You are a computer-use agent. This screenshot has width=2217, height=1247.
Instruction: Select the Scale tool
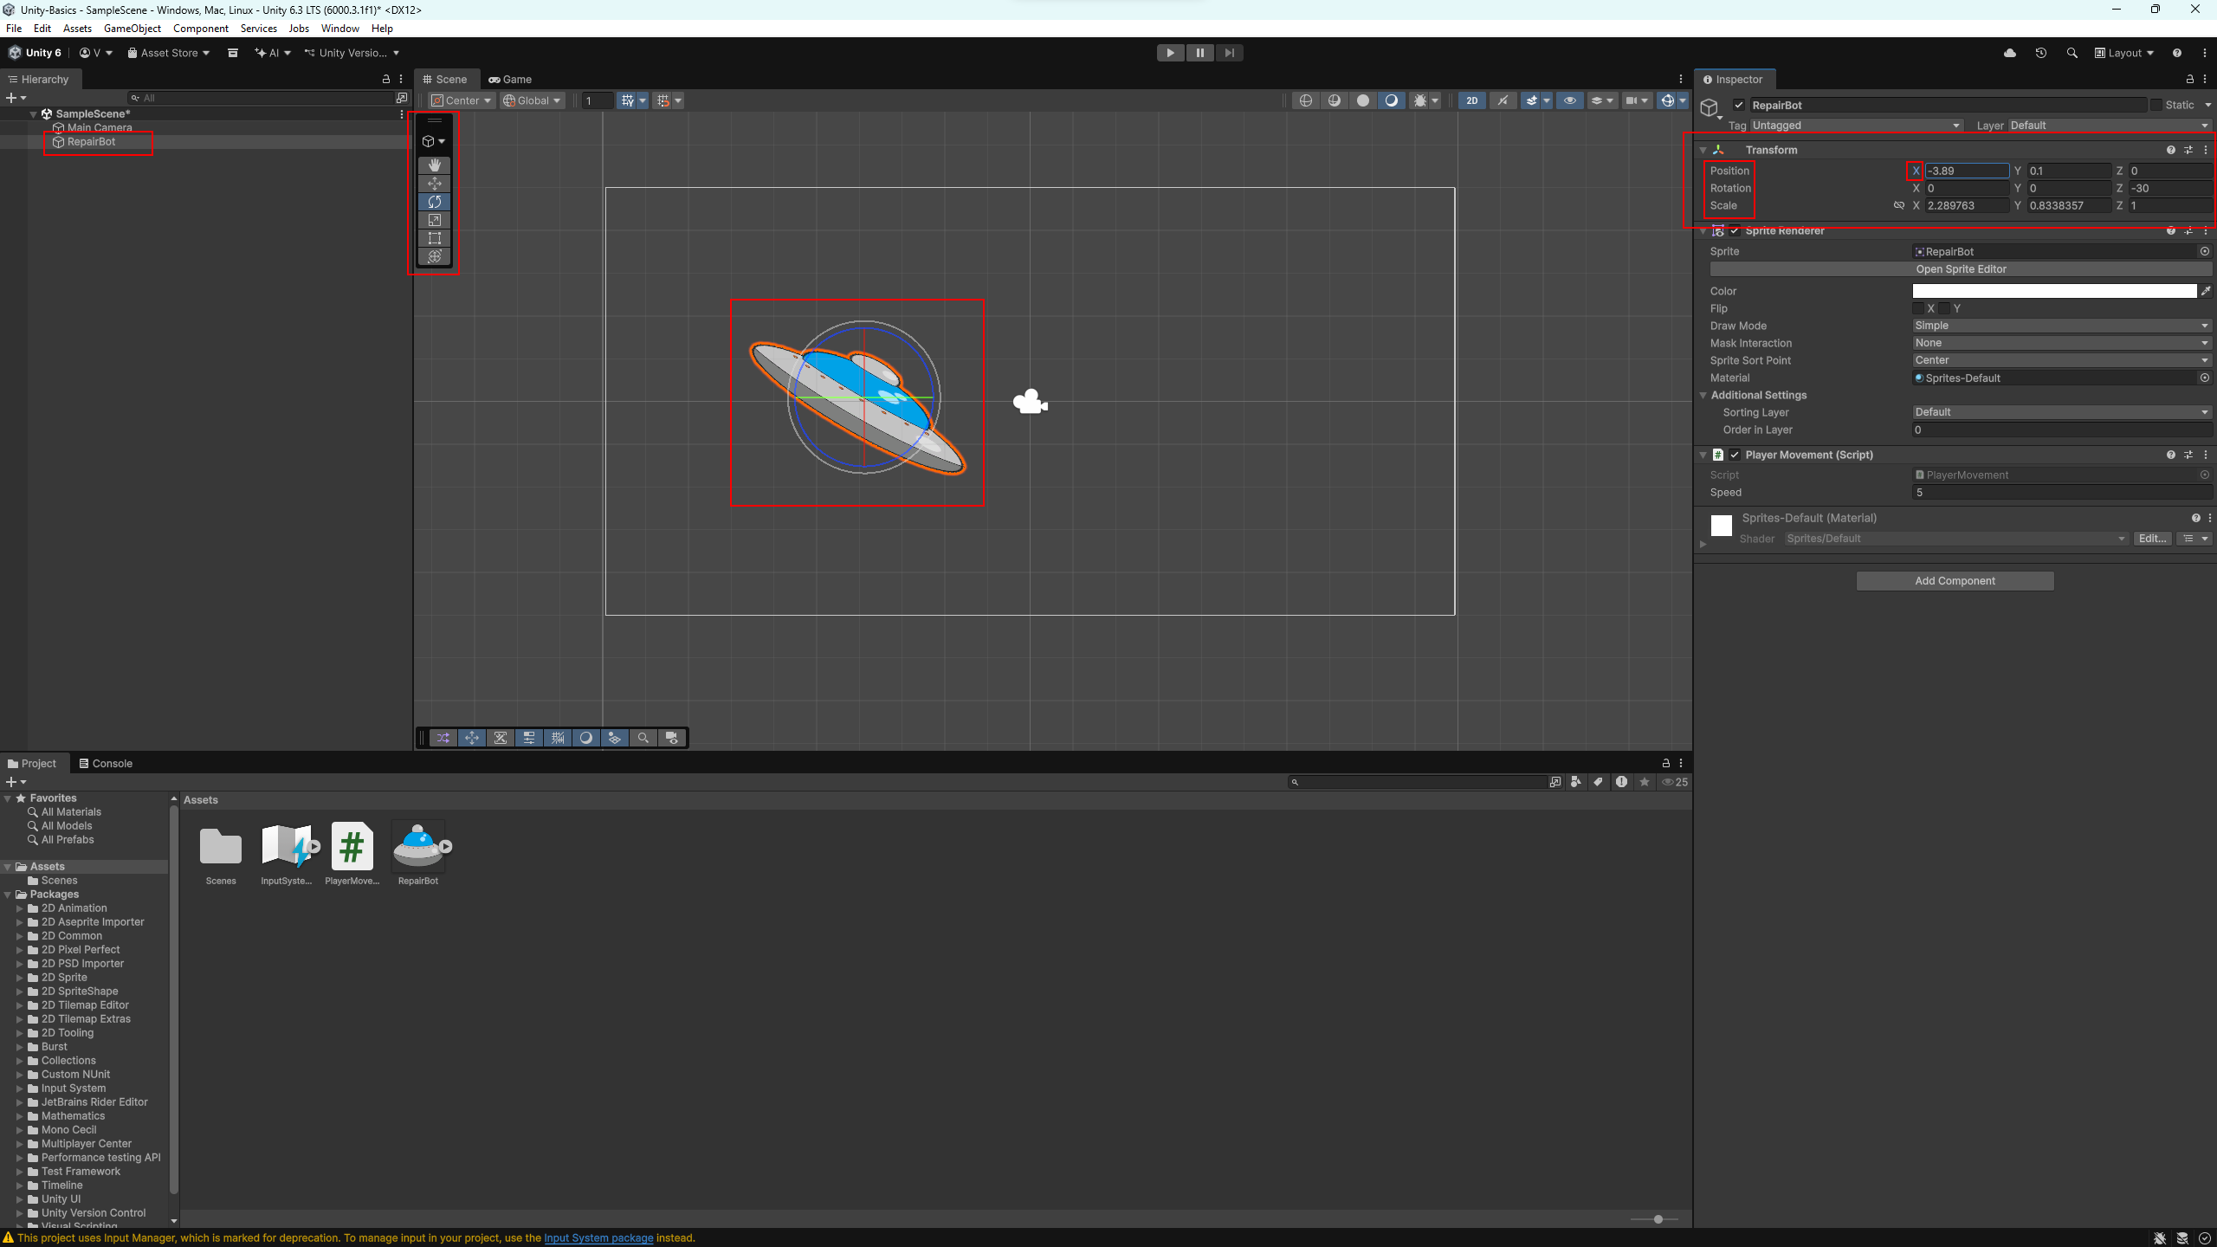(x=434, y=220)
